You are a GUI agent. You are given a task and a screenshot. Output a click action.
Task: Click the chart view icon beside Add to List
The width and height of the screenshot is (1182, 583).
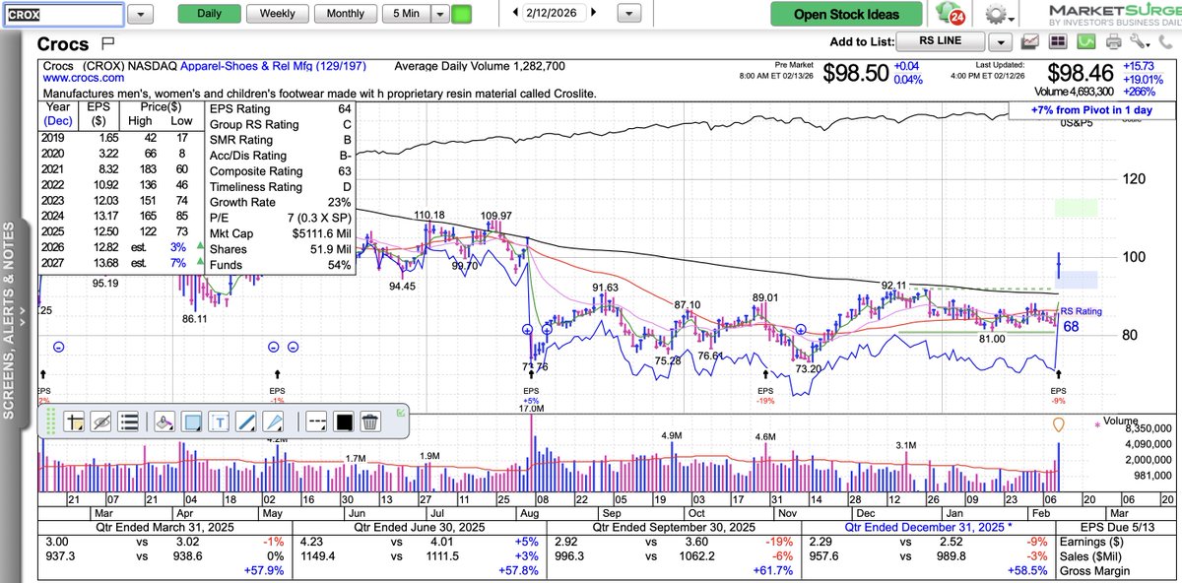pos(1031,41)
